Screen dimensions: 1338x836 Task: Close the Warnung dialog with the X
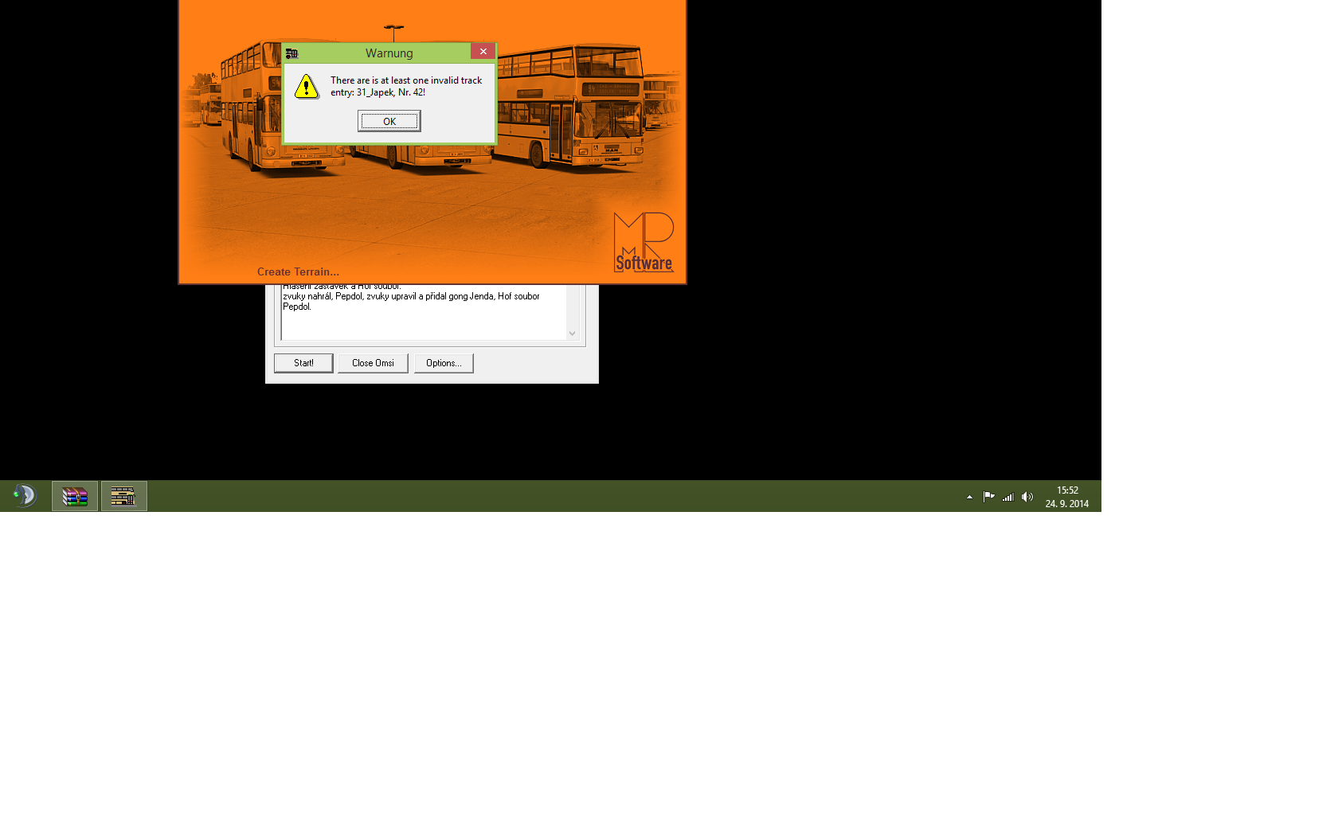coord(483,52)
